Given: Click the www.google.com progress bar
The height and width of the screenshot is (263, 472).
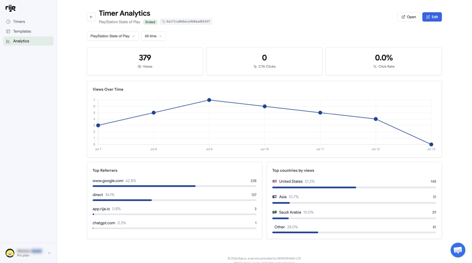Looking at the screenshot, I should point(174,186).
